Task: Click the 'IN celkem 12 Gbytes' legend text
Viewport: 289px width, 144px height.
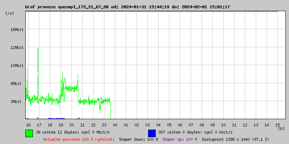Action: (73, 132)
